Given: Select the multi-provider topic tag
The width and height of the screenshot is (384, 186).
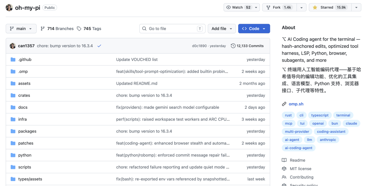Looking at the screenshot, I should click(297, 131).
